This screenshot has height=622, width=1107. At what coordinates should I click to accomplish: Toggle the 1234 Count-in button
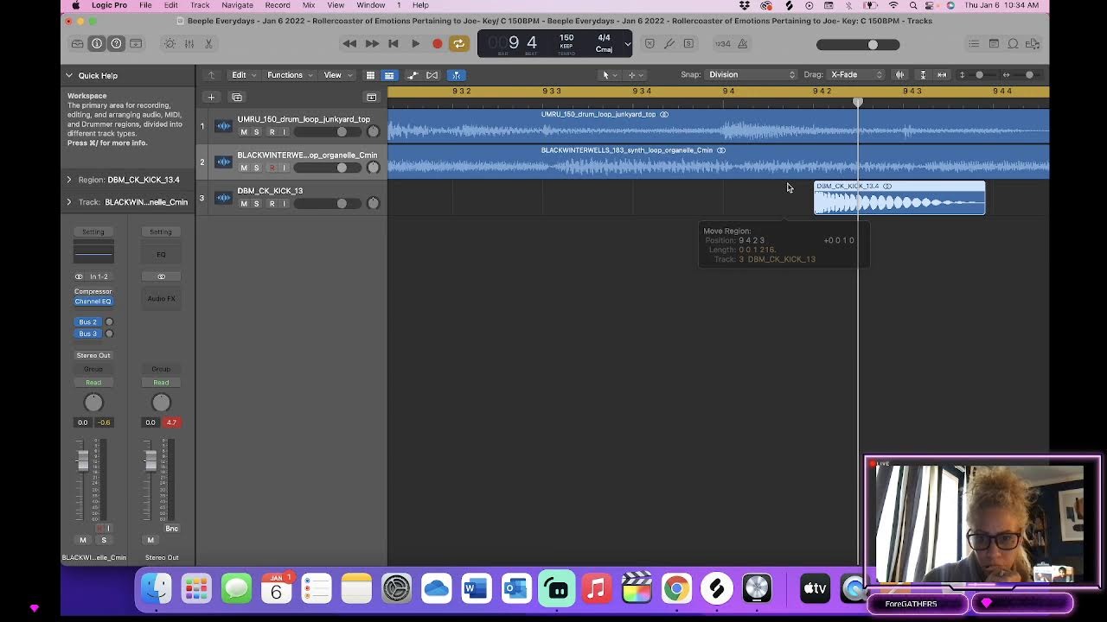[x=722, y=43]
